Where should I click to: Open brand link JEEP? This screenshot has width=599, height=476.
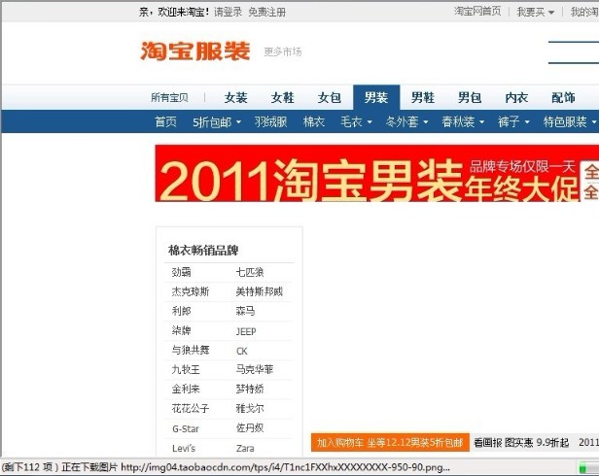(246, 331)
